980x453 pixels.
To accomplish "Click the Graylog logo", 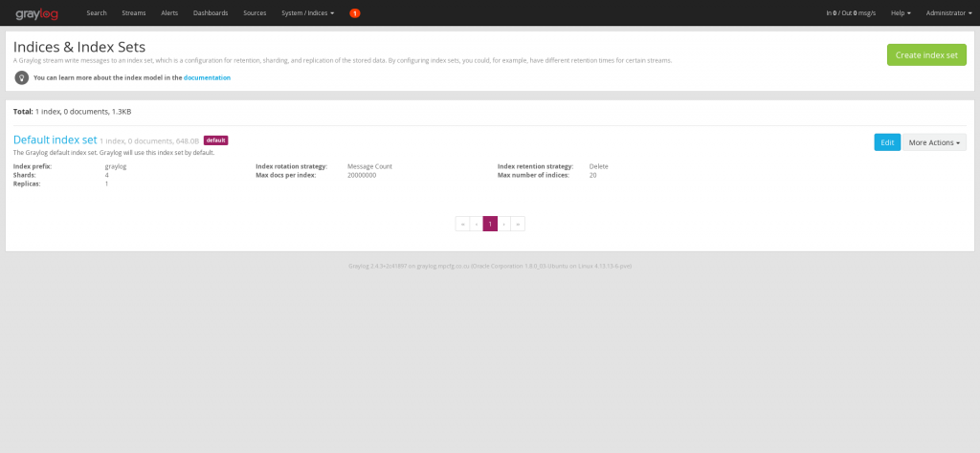I will pos(37,13).
